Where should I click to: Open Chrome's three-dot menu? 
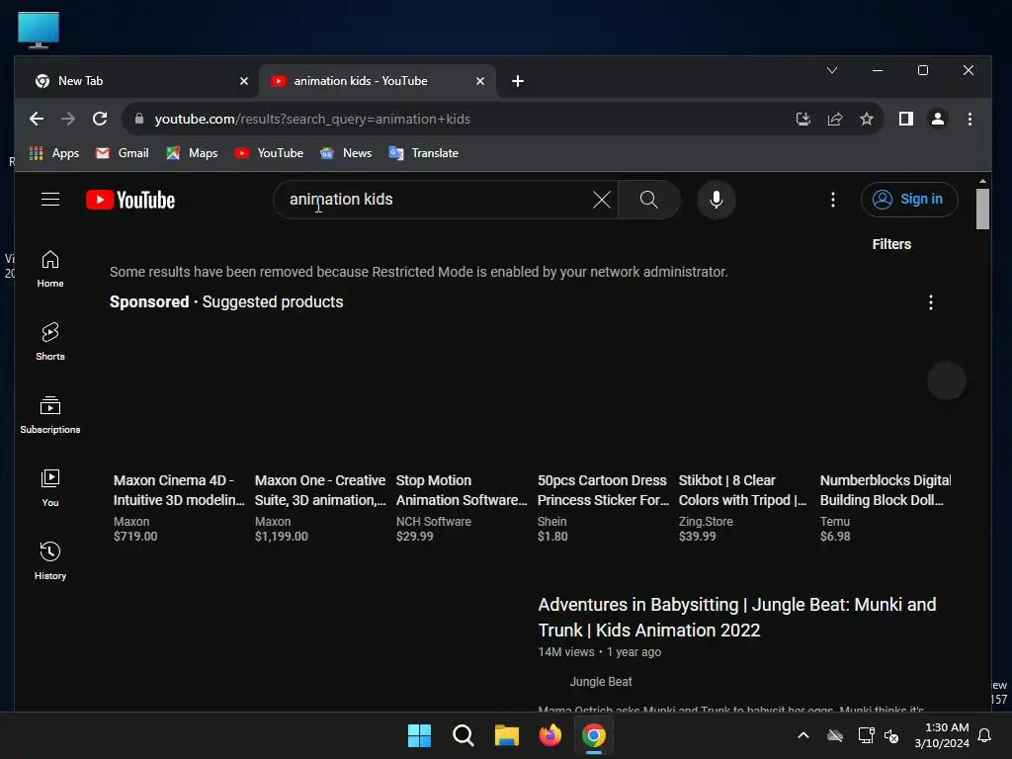pos(970,119)
